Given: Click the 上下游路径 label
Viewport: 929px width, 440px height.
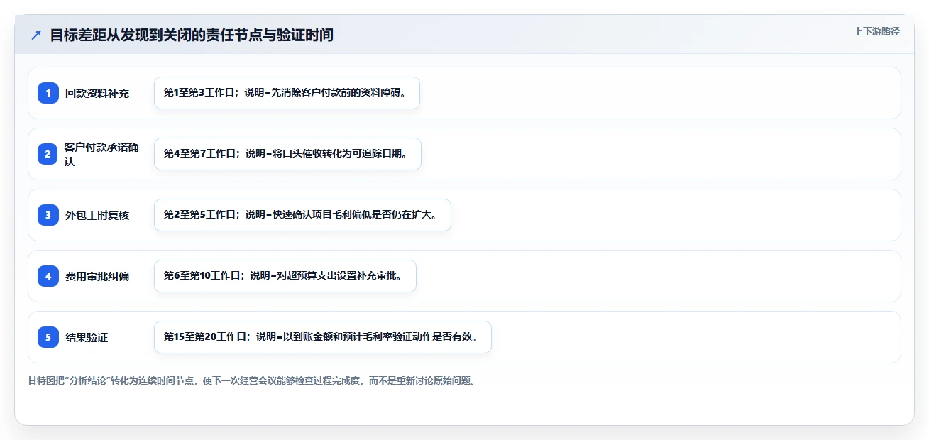Looking at the screenshot, I should 876,31.
